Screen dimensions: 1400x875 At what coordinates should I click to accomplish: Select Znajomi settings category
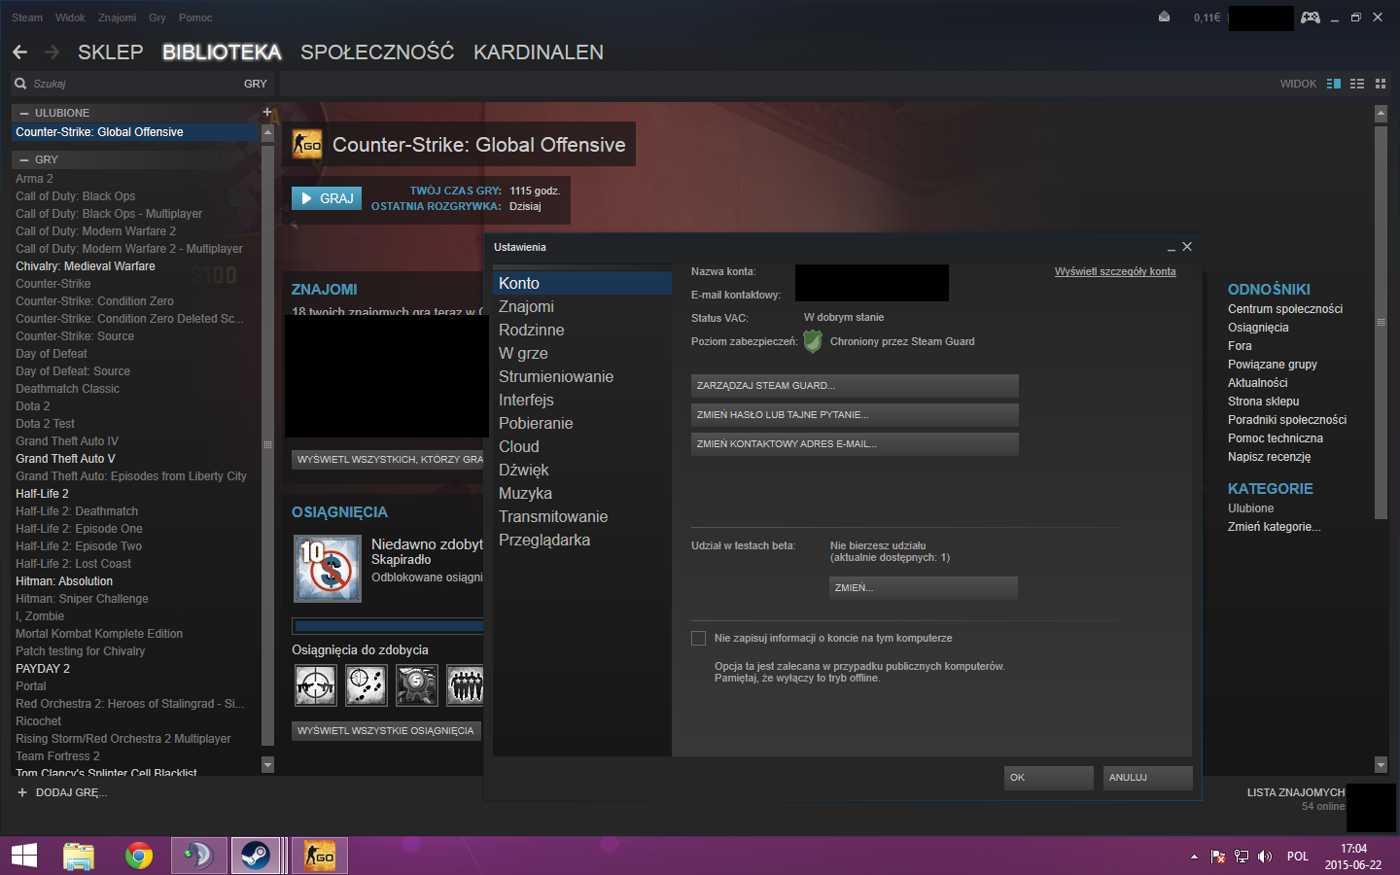582,306
